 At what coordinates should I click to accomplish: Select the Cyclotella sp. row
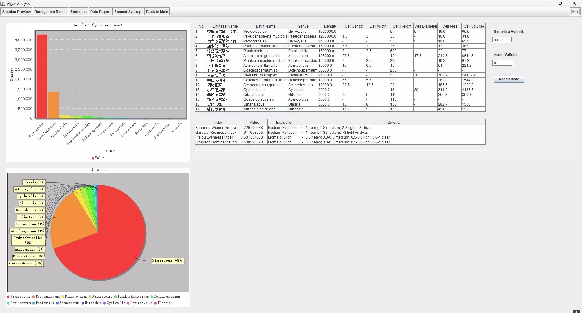coord(340,90)
